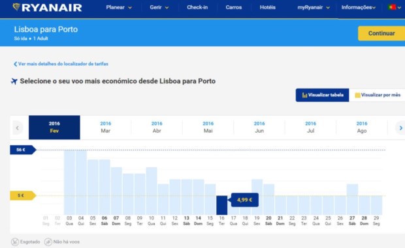Select the 03 Qua fare bar
Viewport: 405px width, 248px height.
pos(69,182)
